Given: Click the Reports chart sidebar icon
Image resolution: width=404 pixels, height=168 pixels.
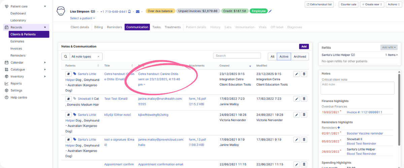Looking at the screenshot, I should click(x=7, y=83).
